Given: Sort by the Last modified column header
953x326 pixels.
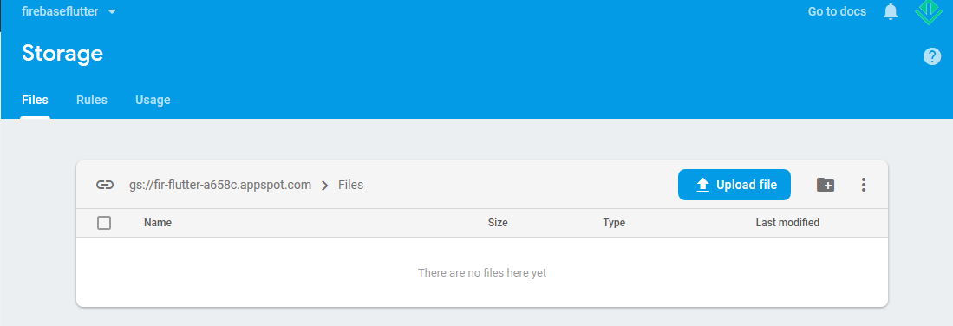Looking at the screenshot, I should (787, 223).
